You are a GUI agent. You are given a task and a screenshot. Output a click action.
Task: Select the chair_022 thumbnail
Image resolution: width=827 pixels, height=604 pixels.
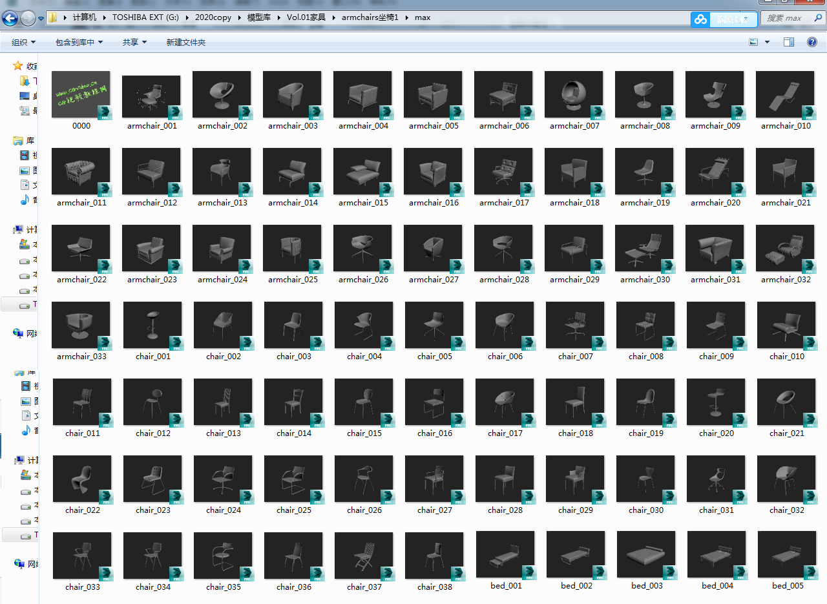(82, 479)
